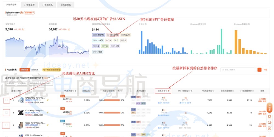This screenshot has width=274, height=137.
Task: Click the yellow badge icon in Cordking row
Action: point(48,113)
